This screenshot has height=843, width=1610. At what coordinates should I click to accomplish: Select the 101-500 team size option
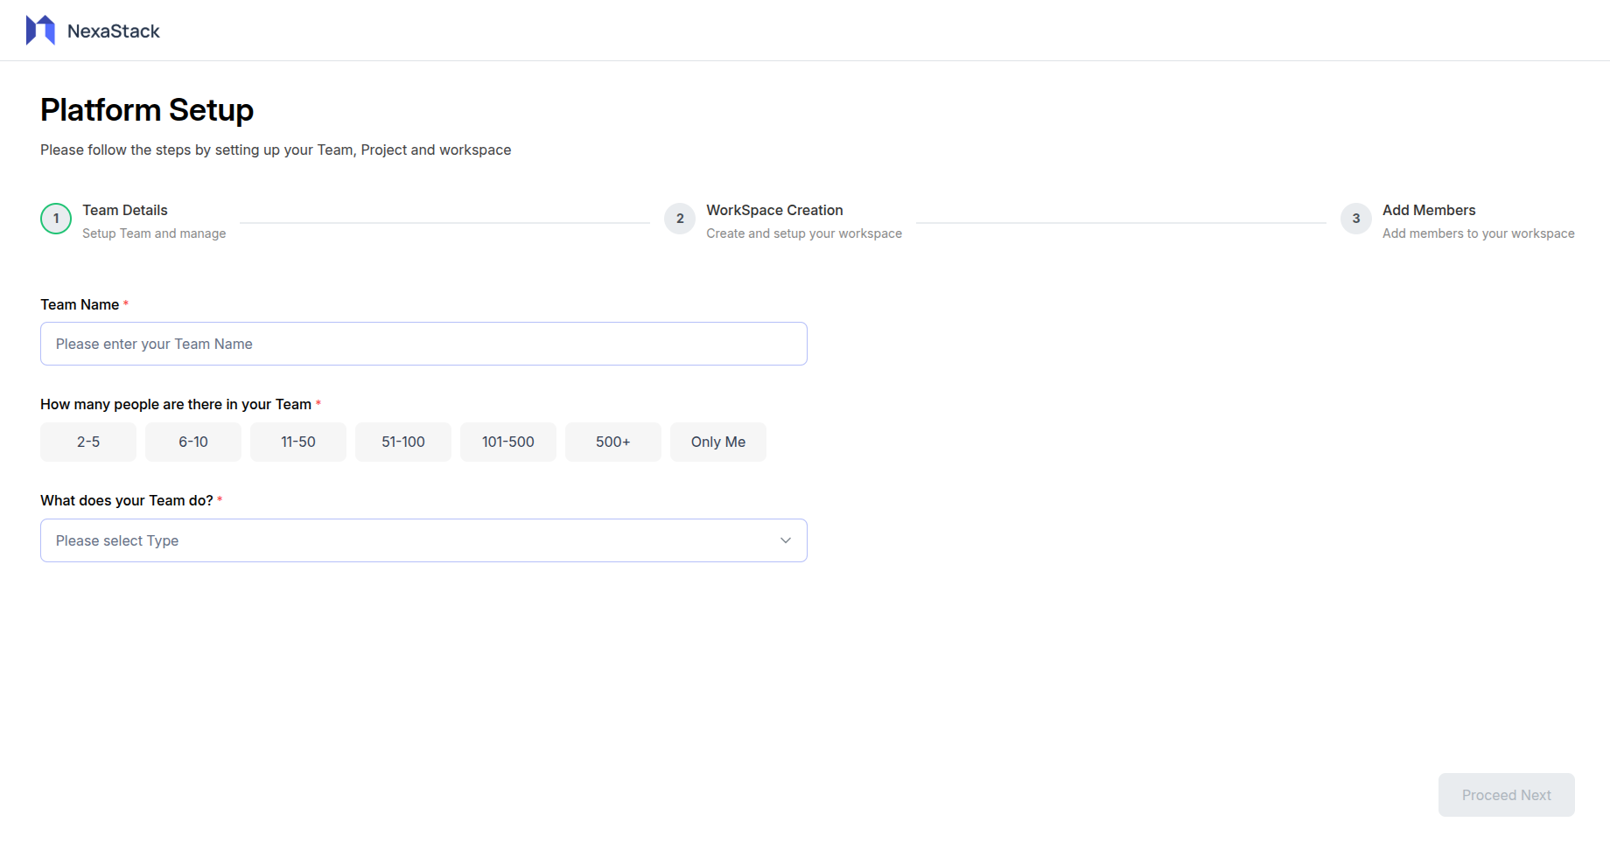[x=508, y=442]
